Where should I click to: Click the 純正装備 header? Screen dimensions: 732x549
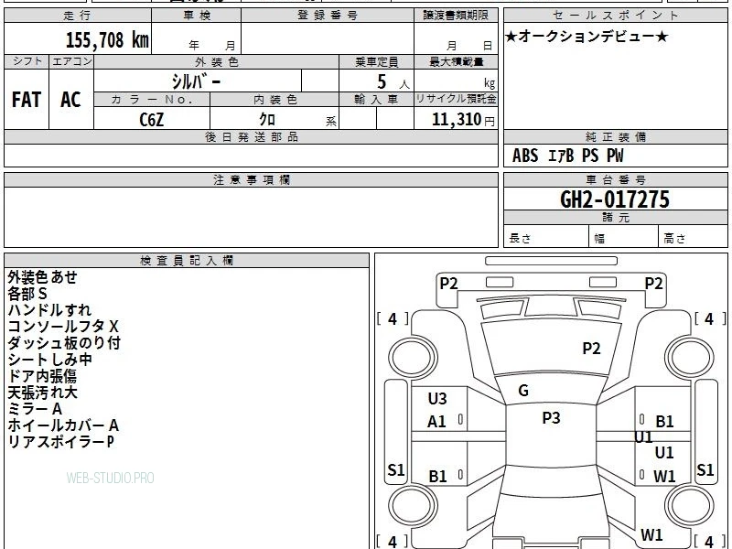615,136
